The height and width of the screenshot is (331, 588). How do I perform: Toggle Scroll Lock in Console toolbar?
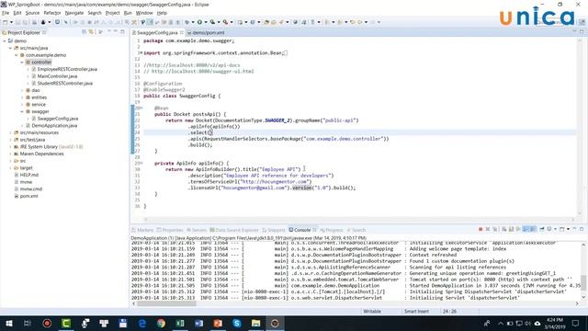point(511,229)
